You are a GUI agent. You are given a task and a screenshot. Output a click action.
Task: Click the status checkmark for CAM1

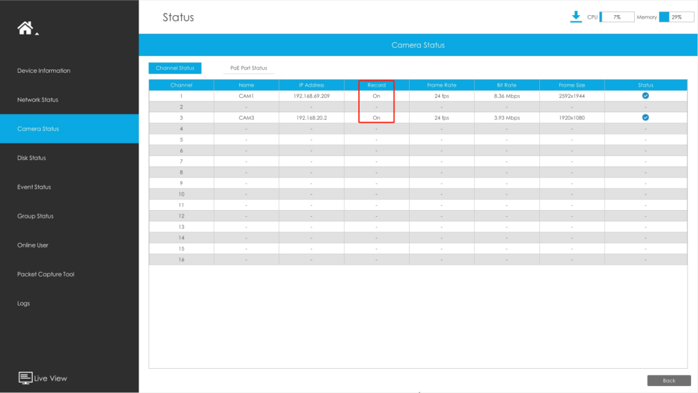coord(645,96)
